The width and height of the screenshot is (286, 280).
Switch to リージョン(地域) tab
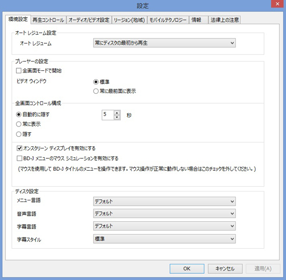pyautogui.click(x=129, y=20)
